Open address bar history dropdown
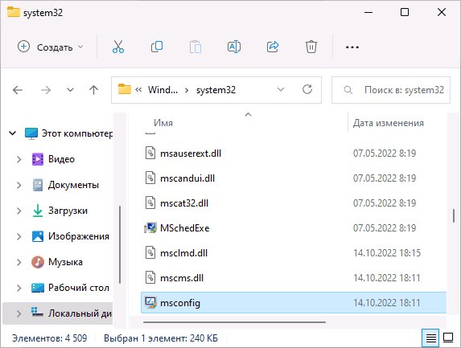This screenshot has height=348, width=461. click(x=281, y=89)
